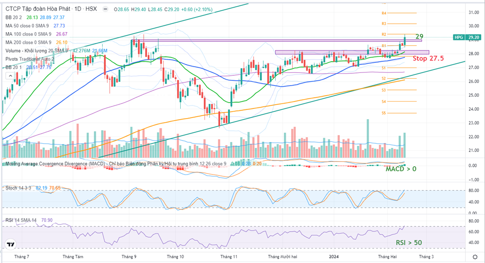Click the Tháng 3 time axis label
Image resolution: width=485 pixels, height=263 pixels.
pyautogui.click(x=426, y=257)
